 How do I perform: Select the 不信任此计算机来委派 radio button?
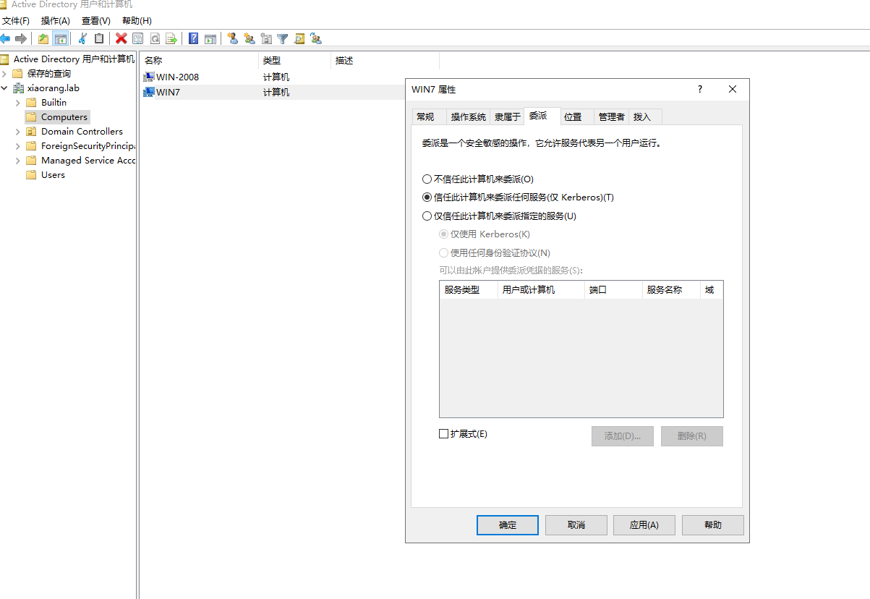click(427, 179)
